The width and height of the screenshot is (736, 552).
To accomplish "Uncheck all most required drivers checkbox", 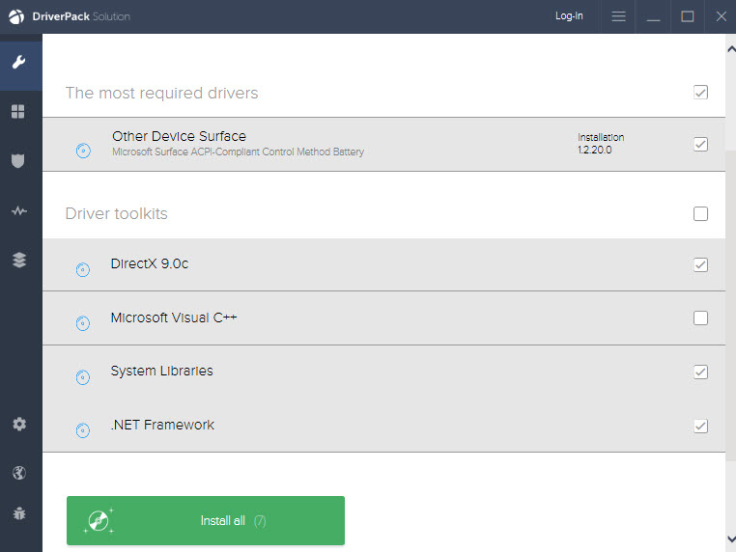I will coord(700,93).
